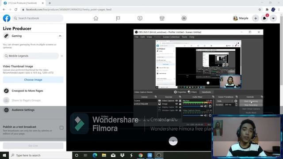Click Stop Recording in OBS Controls

(x=251, y=105)
